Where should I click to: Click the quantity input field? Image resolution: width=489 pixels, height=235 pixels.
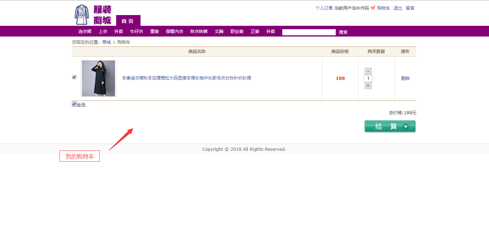pos(368,78)
